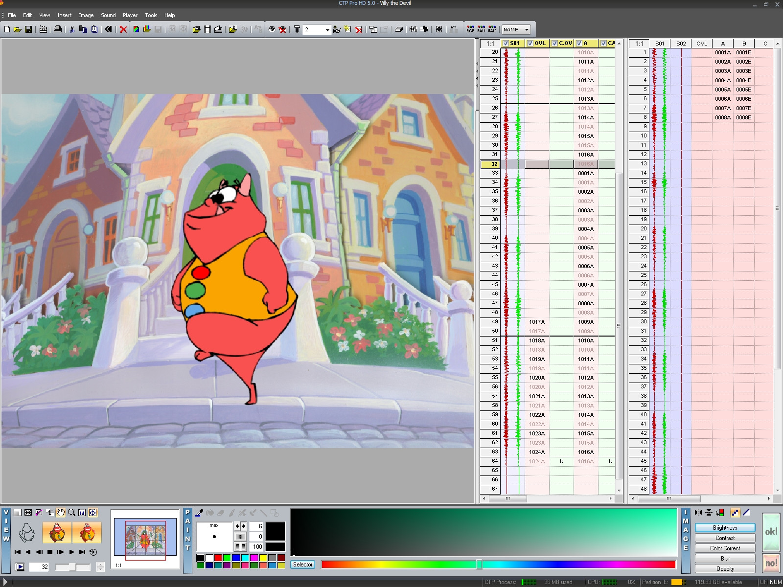This screenshot has height=587, width=783.
Task: Click the flip vertical image icon
Action: [709, 513]
